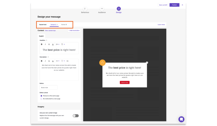Open Headline alignment dropdown
217x126 pixels.
point(63,44)
